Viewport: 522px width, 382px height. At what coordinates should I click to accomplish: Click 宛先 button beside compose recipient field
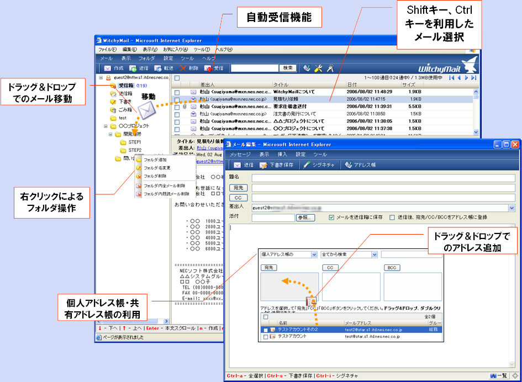pyautogui.click(x=239, y=188)
